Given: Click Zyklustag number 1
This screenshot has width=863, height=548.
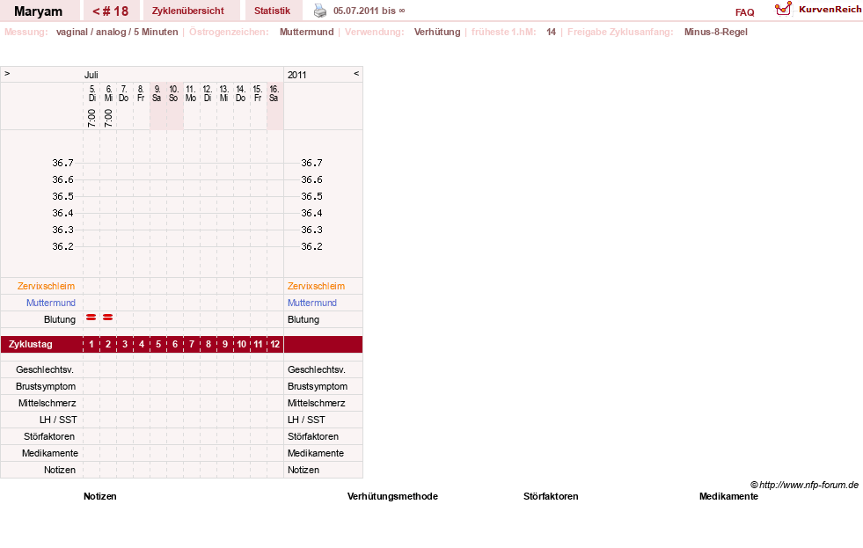Looking at the screenshot, I should click(x=91, y=344).
